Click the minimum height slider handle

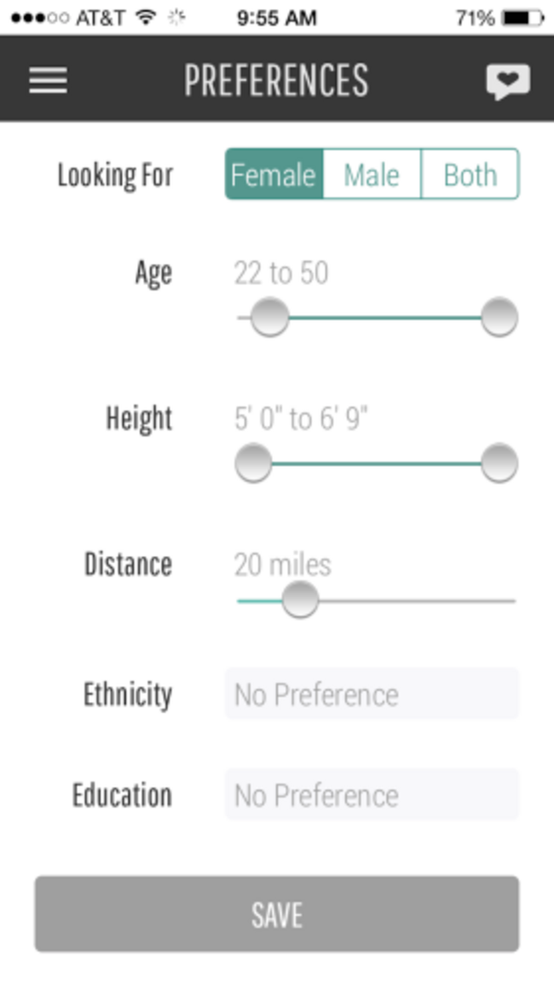pos(253,463)
